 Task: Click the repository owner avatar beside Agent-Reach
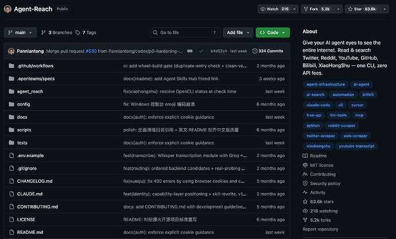pos(7,9)
